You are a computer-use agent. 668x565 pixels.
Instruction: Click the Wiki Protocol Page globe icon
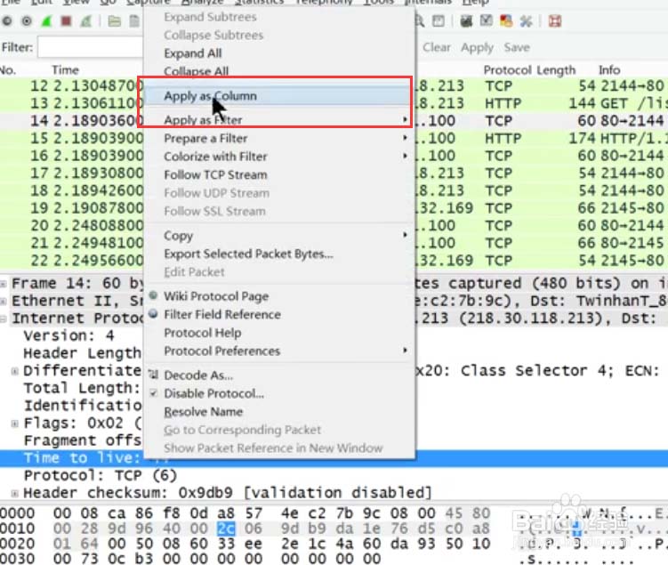click(155, 296)
